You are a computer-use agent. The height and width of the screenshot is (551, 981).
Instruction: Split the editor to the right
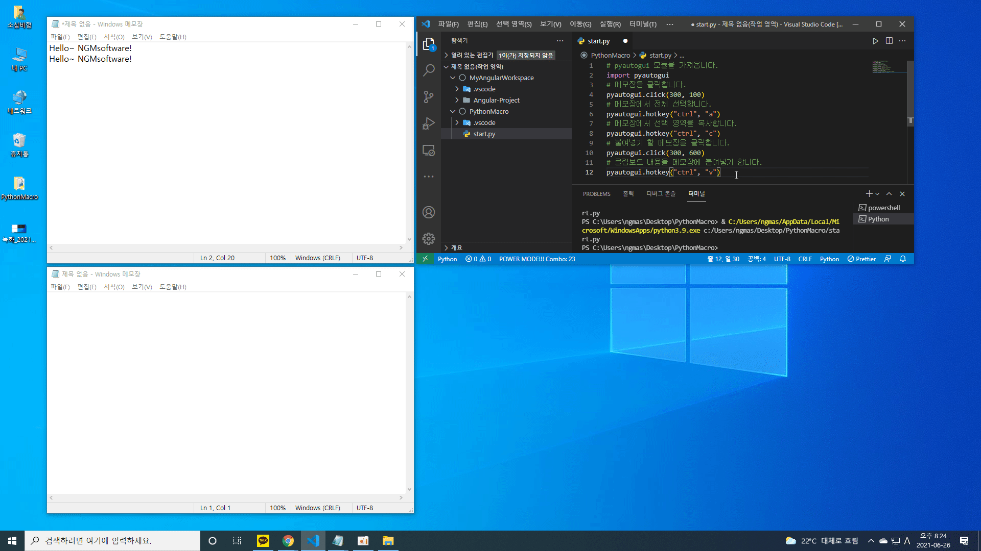889,41
